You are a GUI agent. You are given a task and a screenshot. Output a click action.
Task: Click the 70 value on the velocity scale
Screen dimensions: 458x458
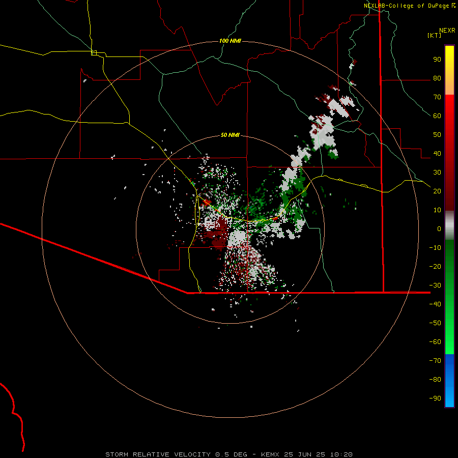[x=437, y=97]
